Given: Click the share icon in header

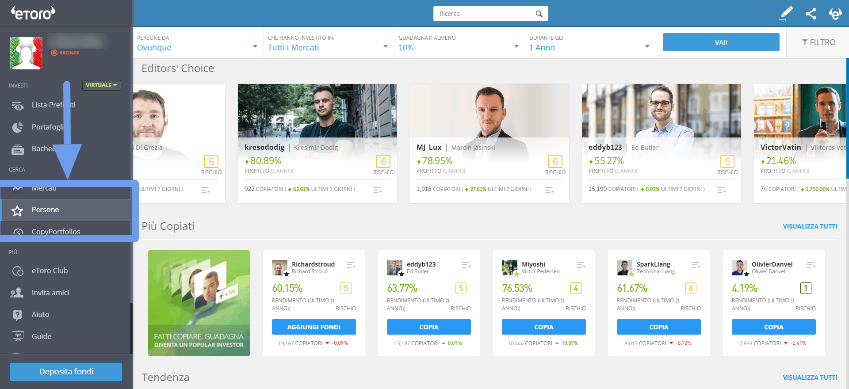Looking at the screenshot, I should point(811,14).
